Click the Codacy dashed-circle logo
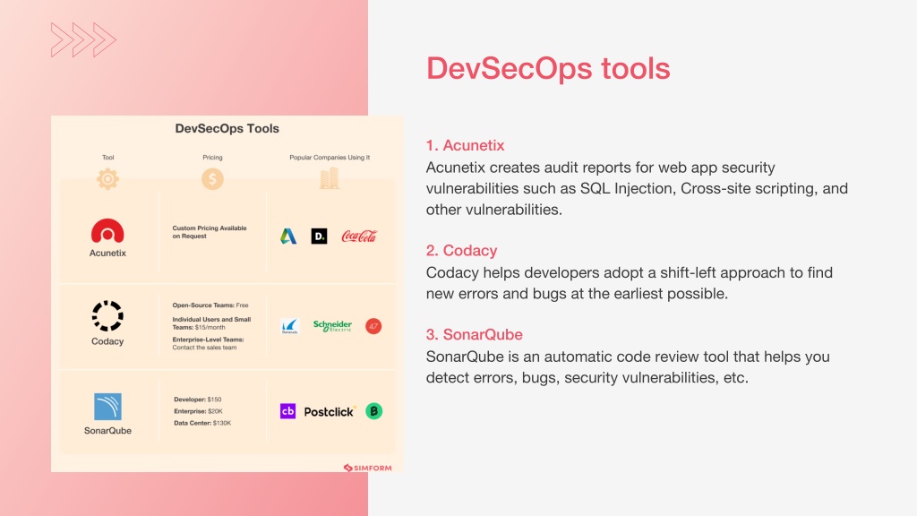 click(x=107, y=316)
